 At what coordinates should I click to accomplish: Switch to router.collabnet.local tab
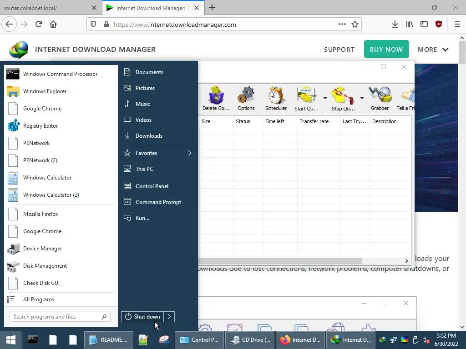[51, 8]
